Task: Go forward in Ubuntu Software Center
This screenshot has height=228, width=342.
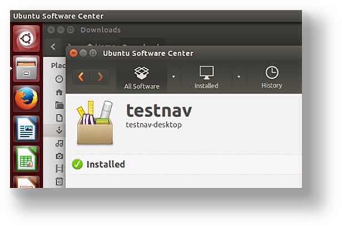Action: click(x=100, y=77)
